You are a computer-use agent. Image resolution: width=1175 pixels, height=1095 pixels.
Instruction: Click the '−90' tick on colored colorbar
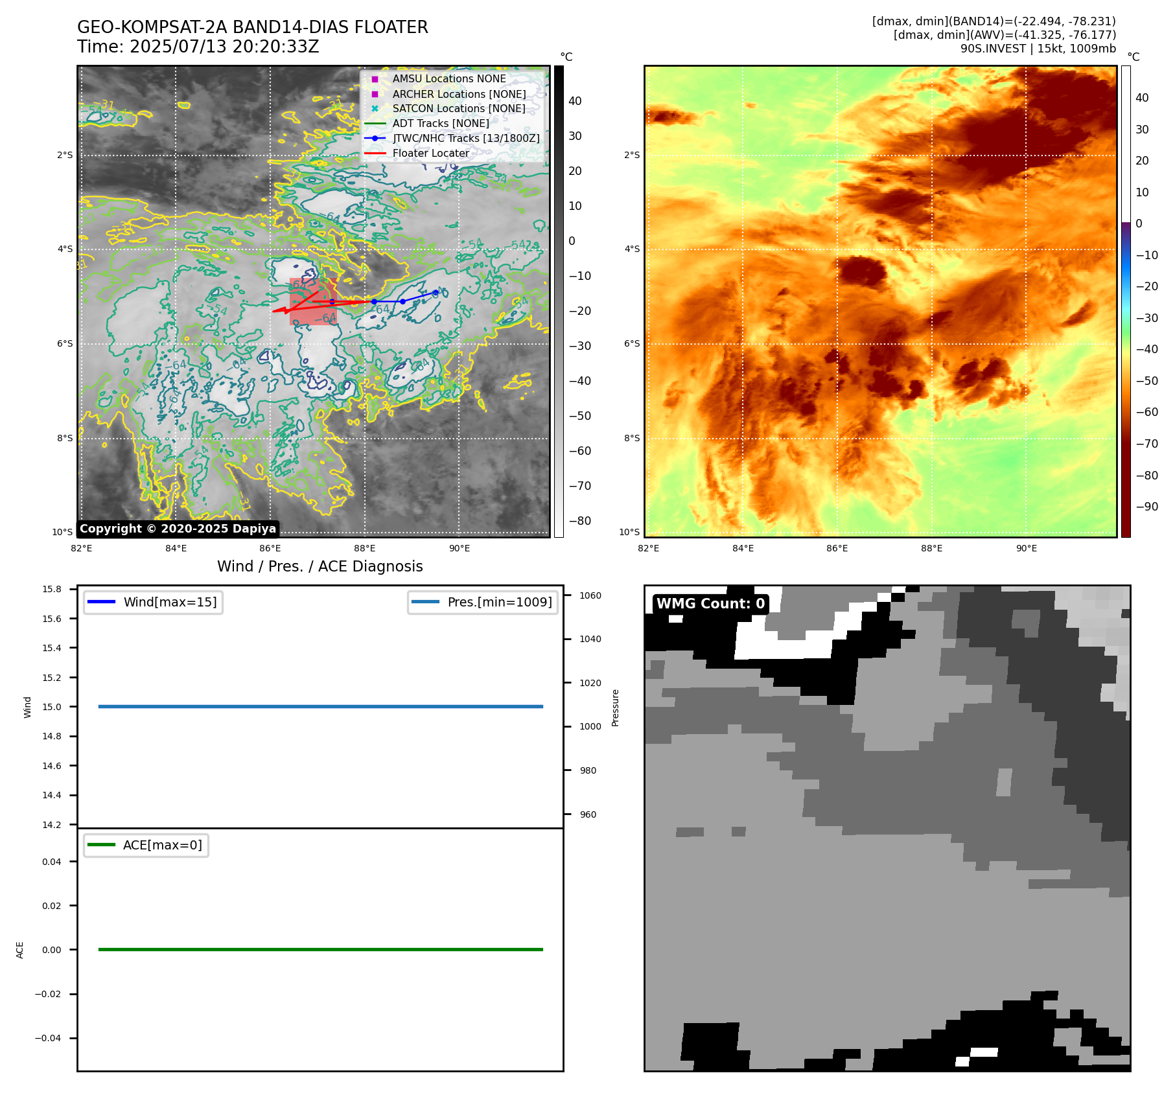[1147, 507]
